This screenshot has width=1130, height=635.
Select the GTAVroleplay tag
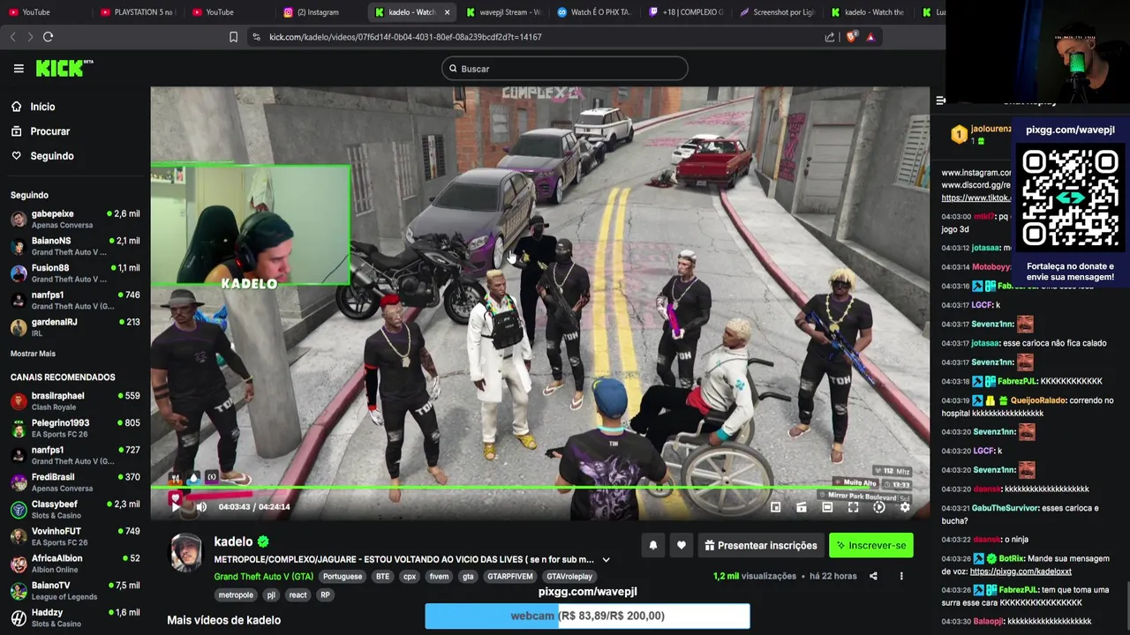coord(569,577)
